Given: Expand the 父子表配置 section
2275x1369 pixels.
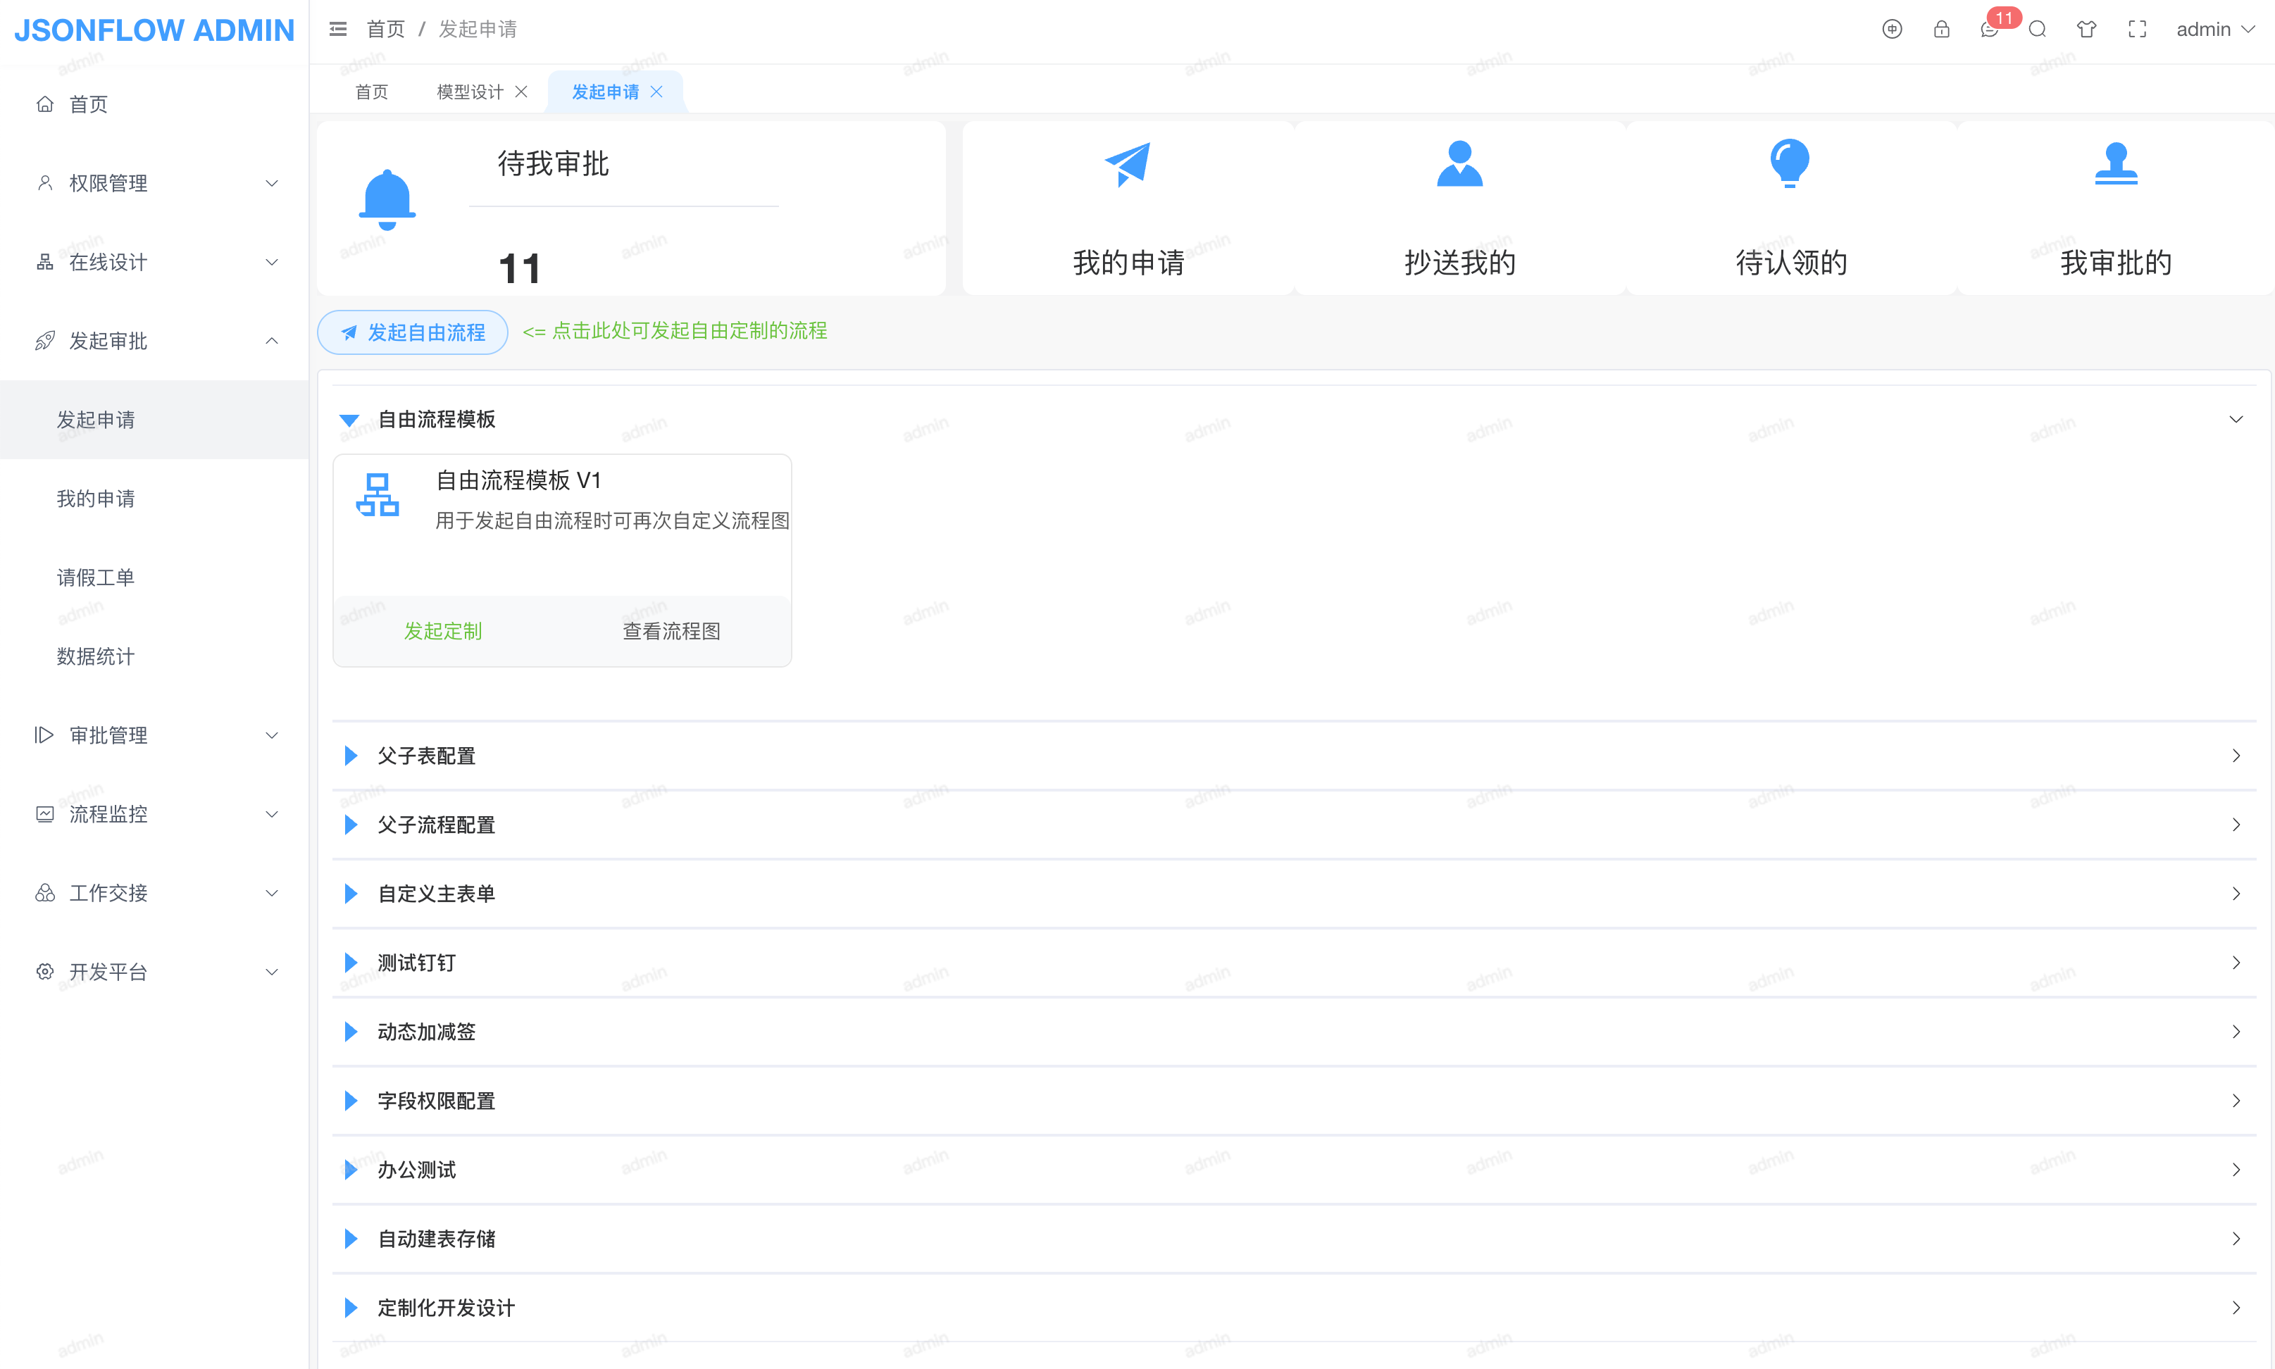Looking at the screenshot, I should (x=426, y=756).
